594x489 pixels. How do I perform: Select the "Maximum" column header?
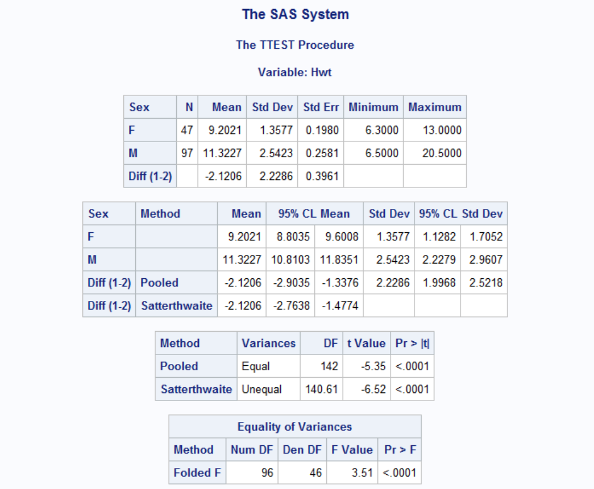pos(434,107)
